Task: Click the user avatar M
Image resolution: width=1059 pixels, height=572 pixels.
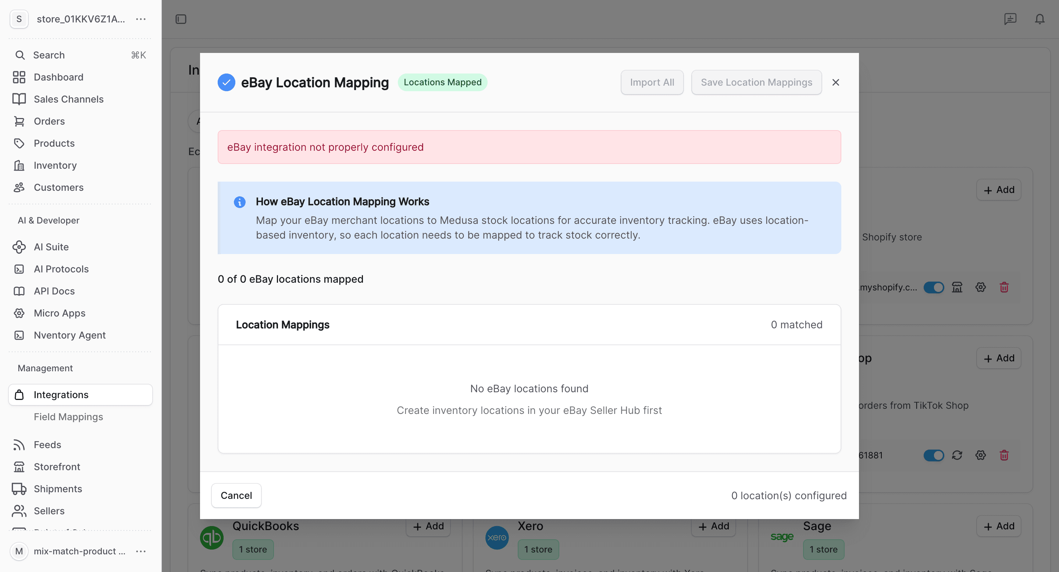Action: (x=19, y=551)
